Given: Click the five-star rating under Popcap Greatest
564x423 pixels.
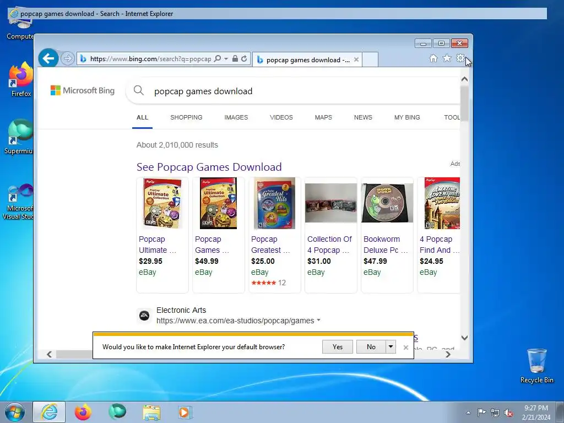Looking at the screenshot, I should 264,283.
